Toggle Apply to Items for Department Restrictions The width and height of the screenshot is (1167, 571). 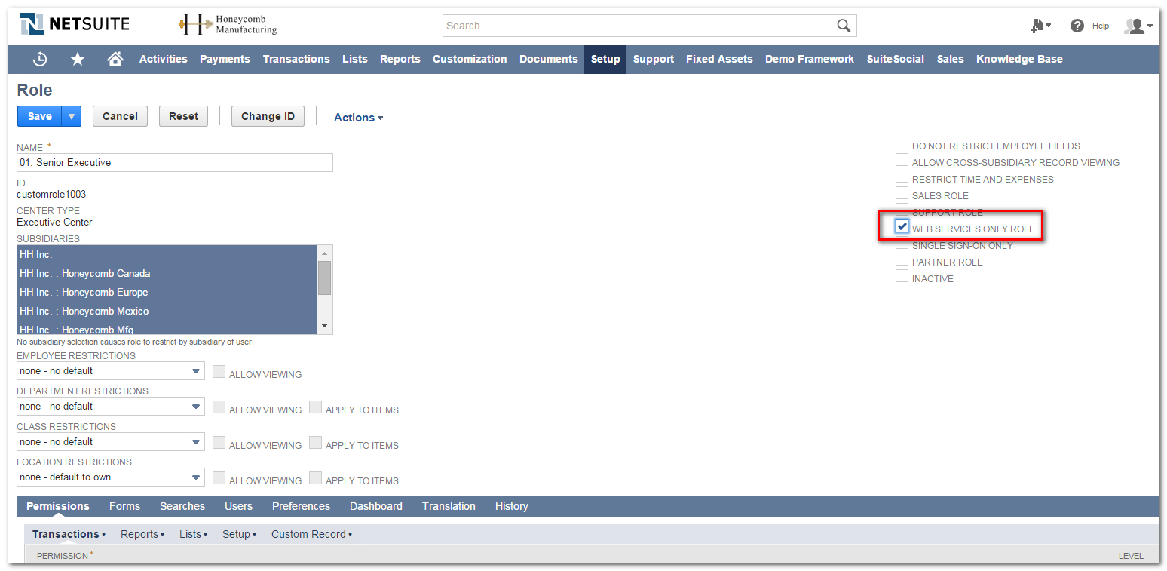[x=315, y=407]
